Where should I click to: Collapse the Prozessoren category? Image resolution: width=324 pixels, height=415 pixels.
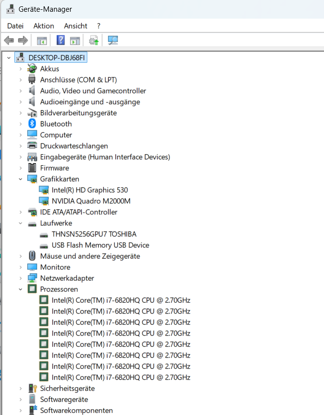coord(21,289)
